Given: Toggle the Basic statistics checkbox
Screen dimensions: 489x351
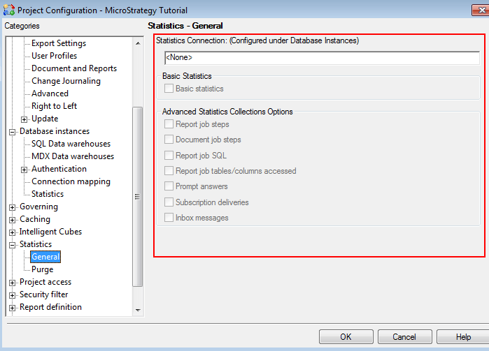Looking at the screenshot, I should click(169, 89).
